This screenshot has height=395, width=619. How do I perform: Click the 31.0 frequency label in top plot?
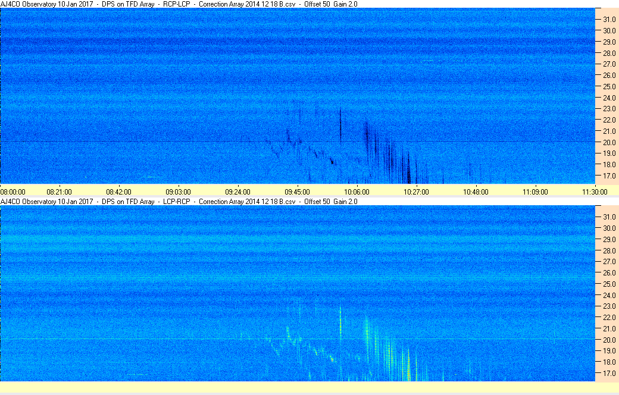pos(609,20)
